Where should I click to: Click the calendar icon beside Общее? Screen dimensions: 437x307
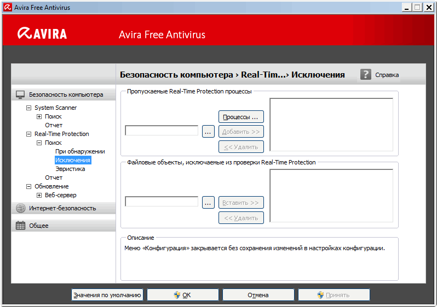[x=20, y=226]
